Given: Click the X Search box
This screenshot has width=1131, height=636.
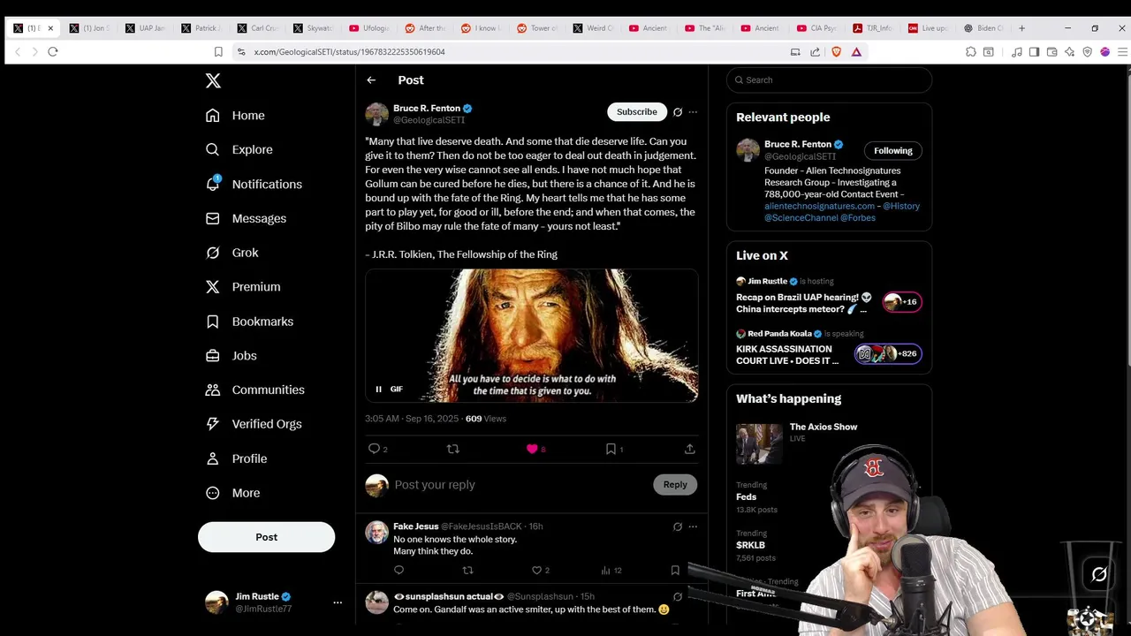Looking at the screenshot, I should click(x=829, y=80).
